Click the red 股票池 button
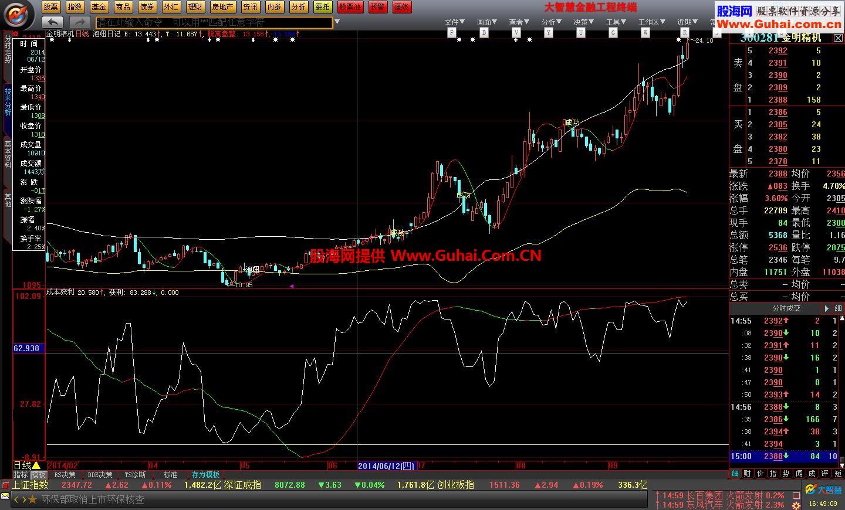The image size is (845, 510). pyautogui.click(x=350, y=7)
